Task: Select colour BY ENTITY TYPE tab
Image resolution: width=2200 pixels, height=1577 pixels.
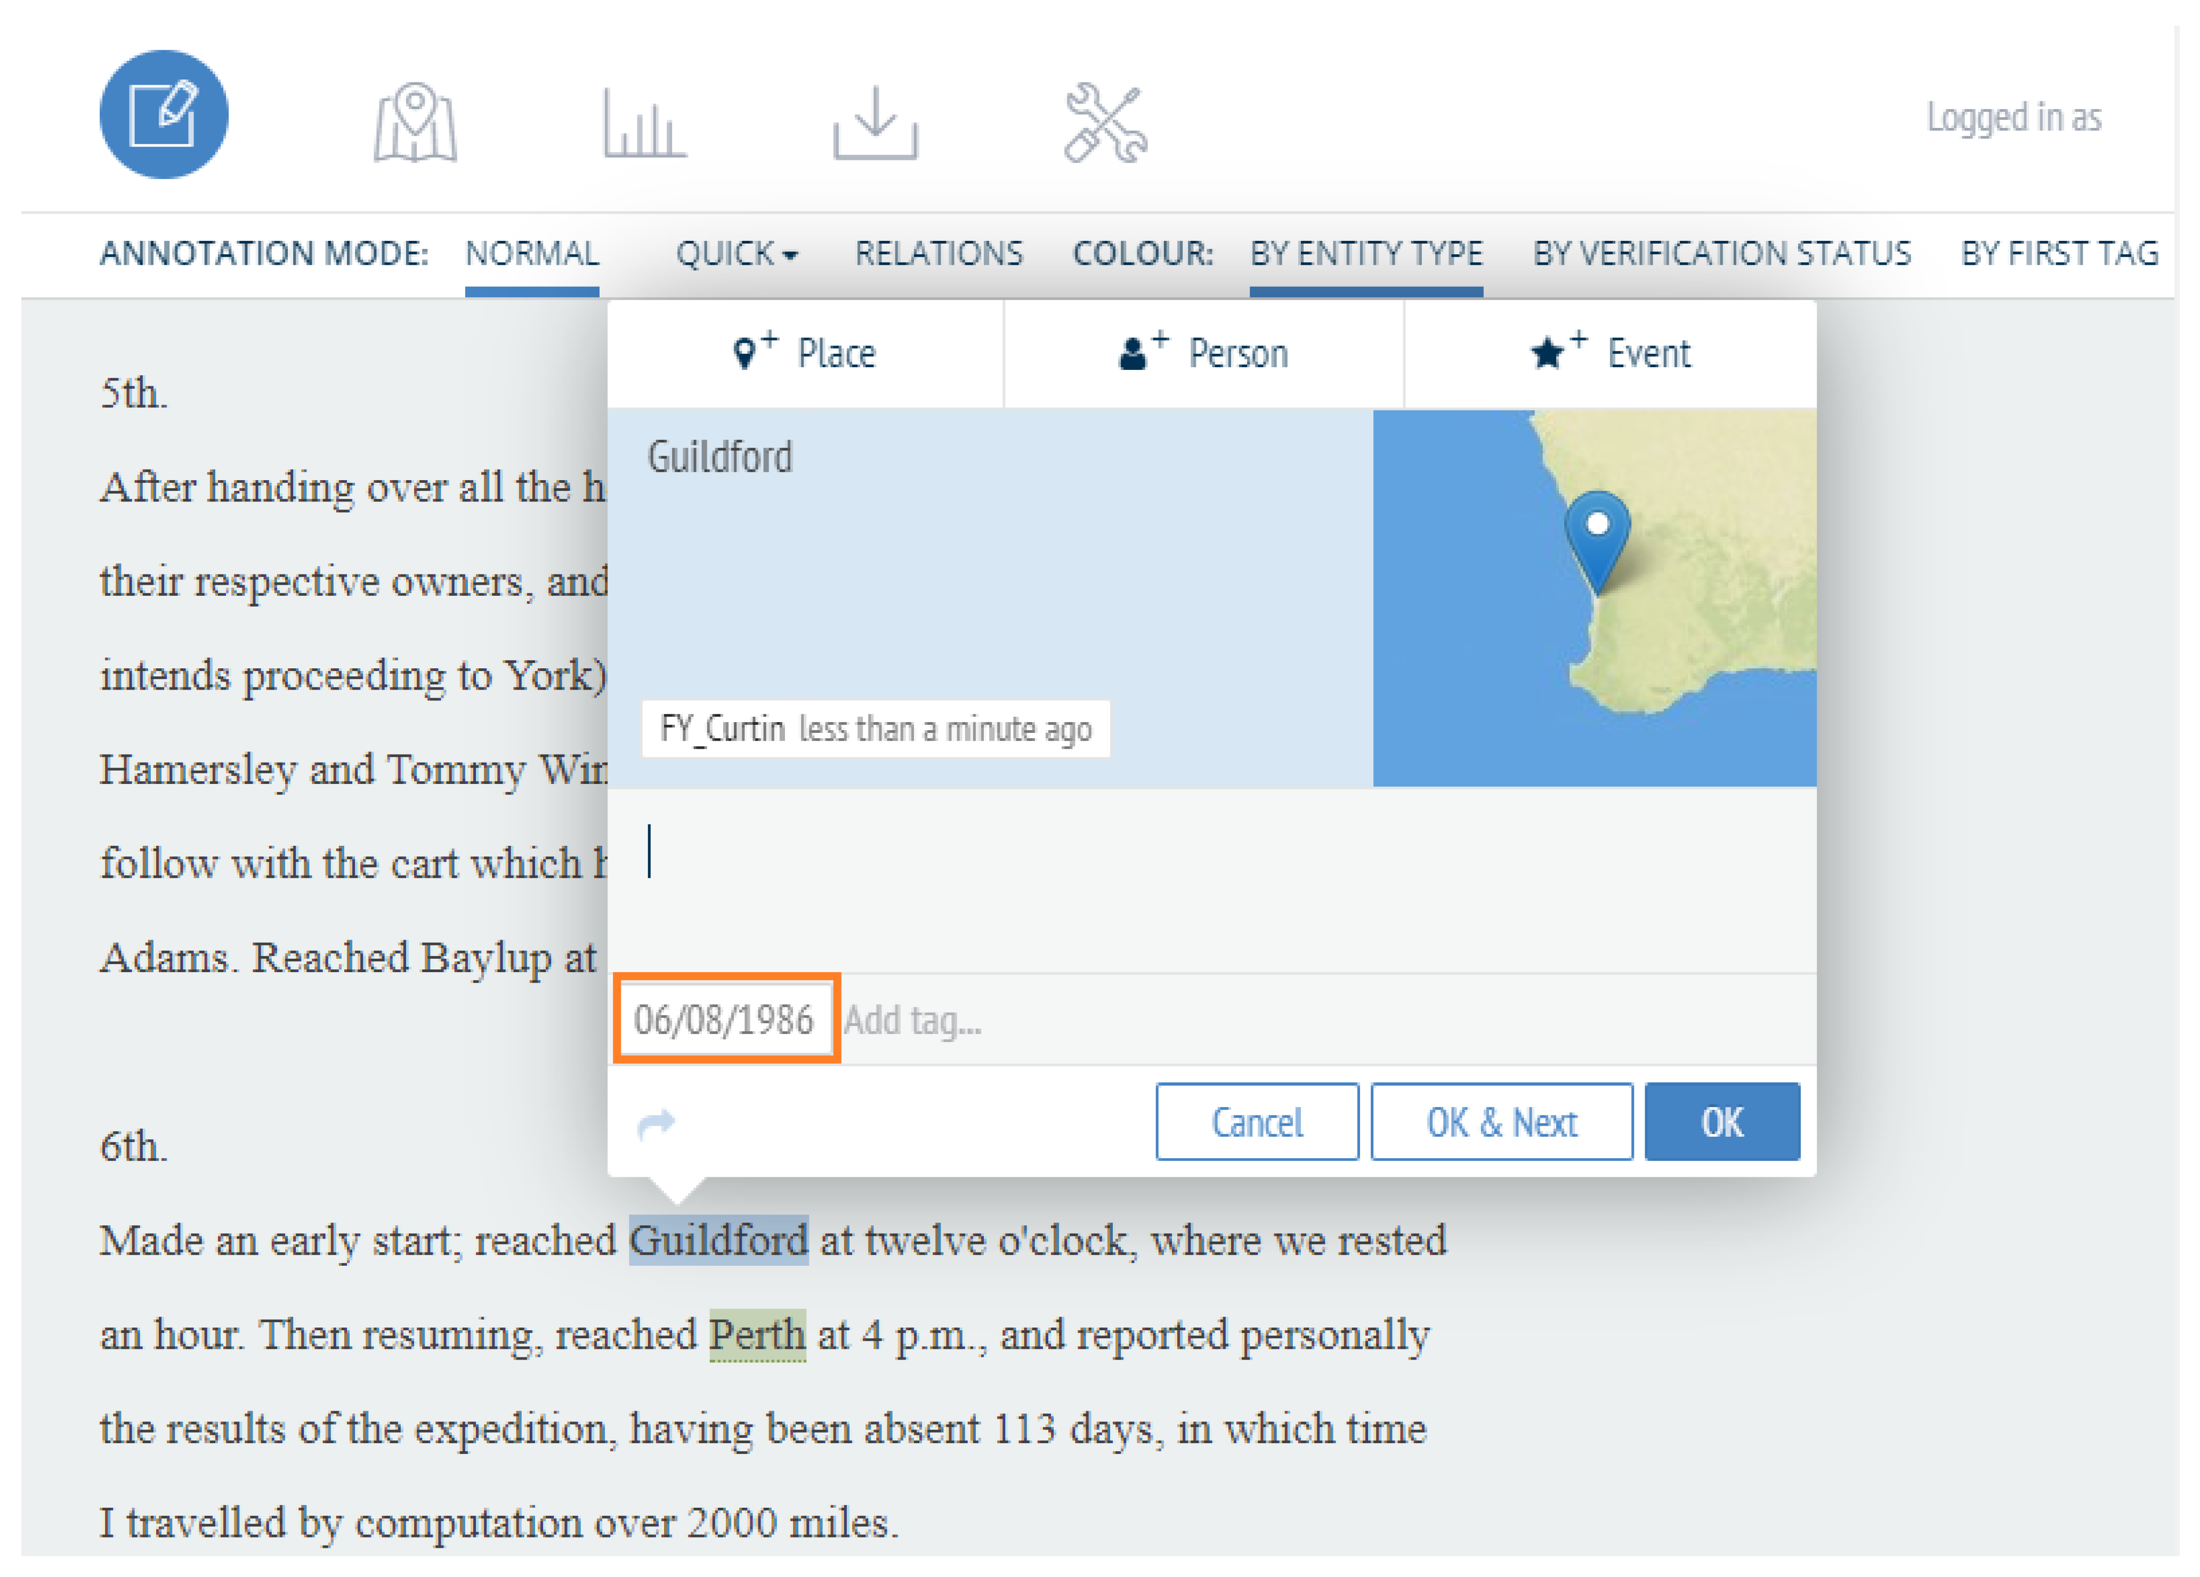Action: (x=1366, y=253)
